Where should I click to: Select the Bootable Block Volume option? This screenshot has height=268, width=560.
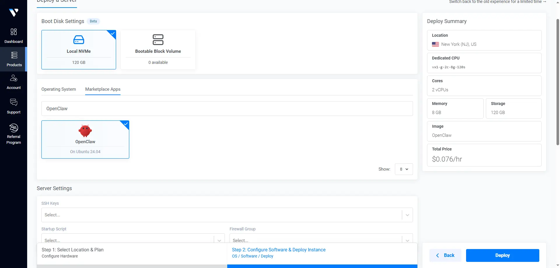158,50
